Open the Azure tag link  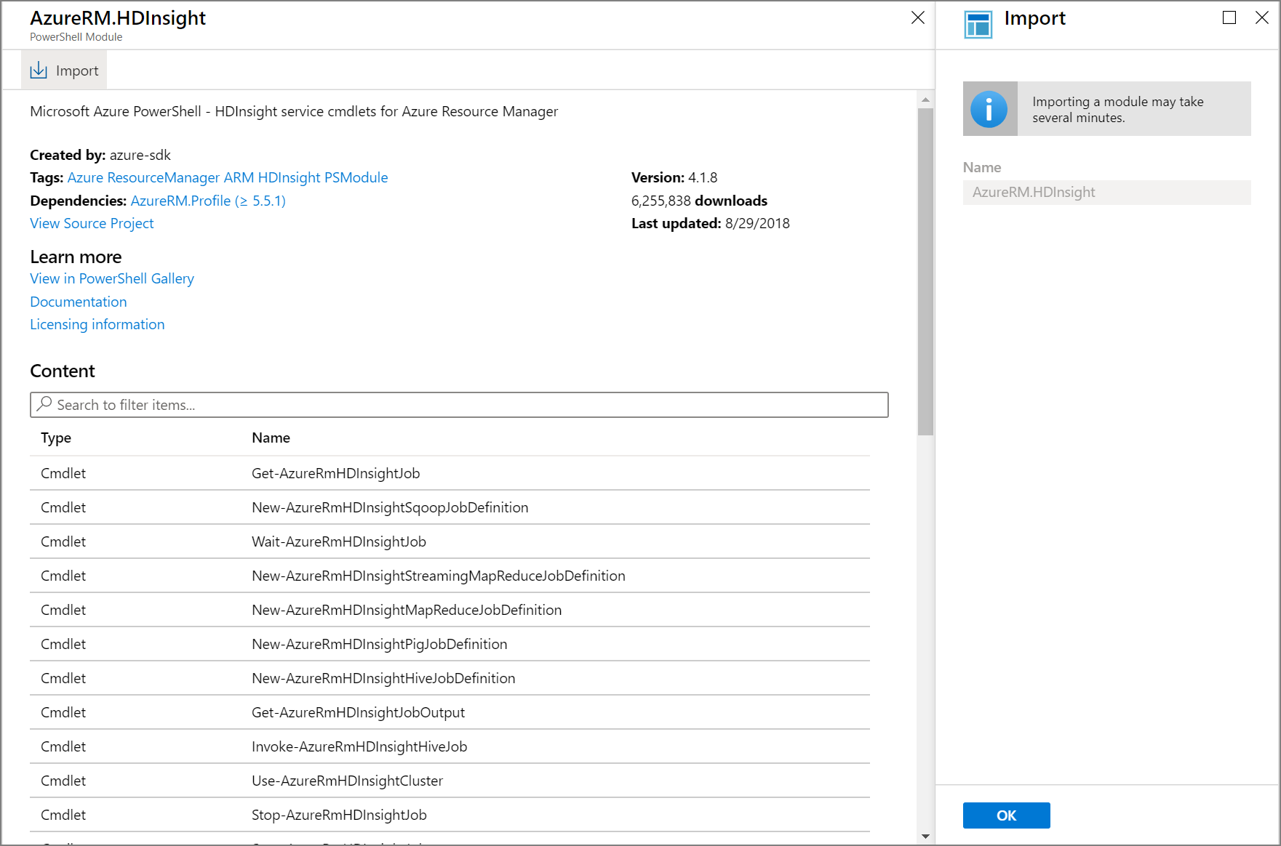pos(86,177)
